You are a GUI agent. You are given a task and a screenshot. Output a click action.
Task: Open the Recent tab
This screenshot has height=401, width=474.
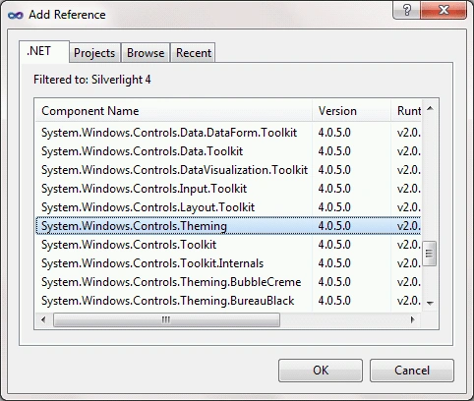[x=194, y=53]
